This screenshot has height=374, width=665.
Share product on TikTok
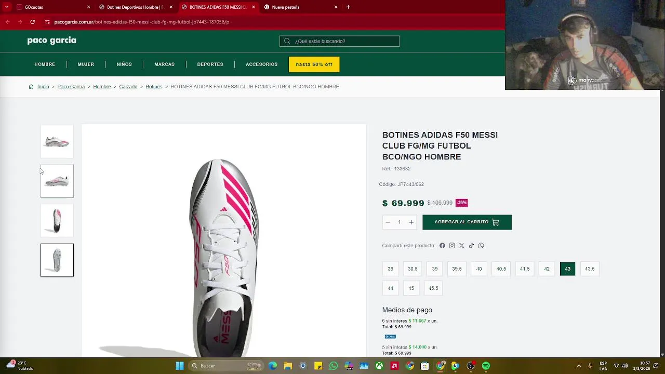click(x=471, y=246)
